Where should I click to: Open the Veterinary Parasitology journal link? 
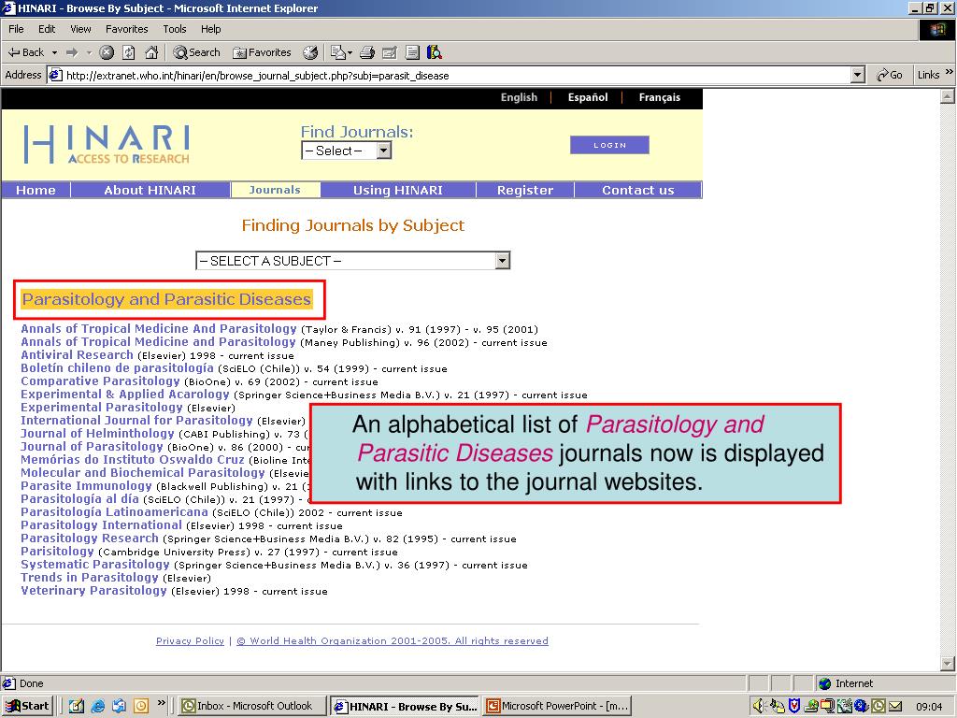(93, 591)
